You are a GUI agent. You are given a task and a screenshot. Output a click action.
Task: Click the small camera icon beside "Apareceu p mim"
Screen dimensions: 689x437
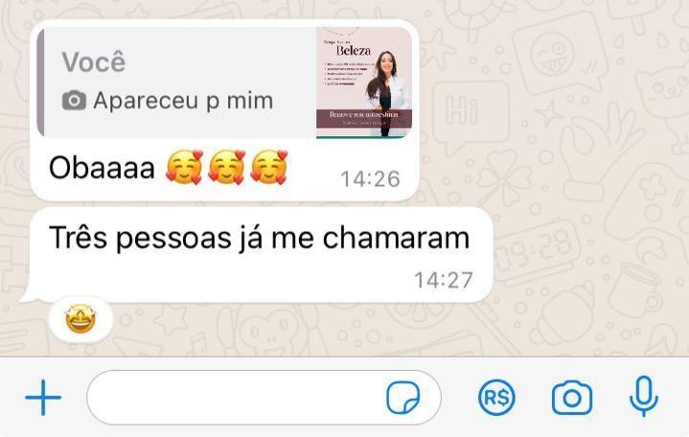pos(74,101)
